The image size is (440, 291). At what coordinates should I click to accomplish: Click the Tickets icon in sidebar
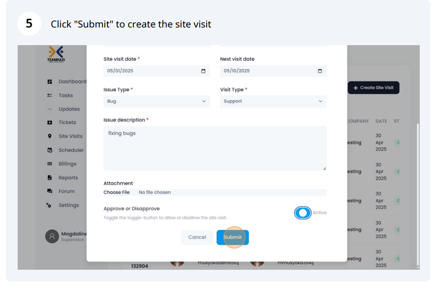click(50, 122)
